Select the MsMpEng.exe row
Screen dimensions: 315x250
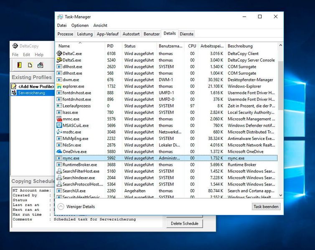point(167,139)
